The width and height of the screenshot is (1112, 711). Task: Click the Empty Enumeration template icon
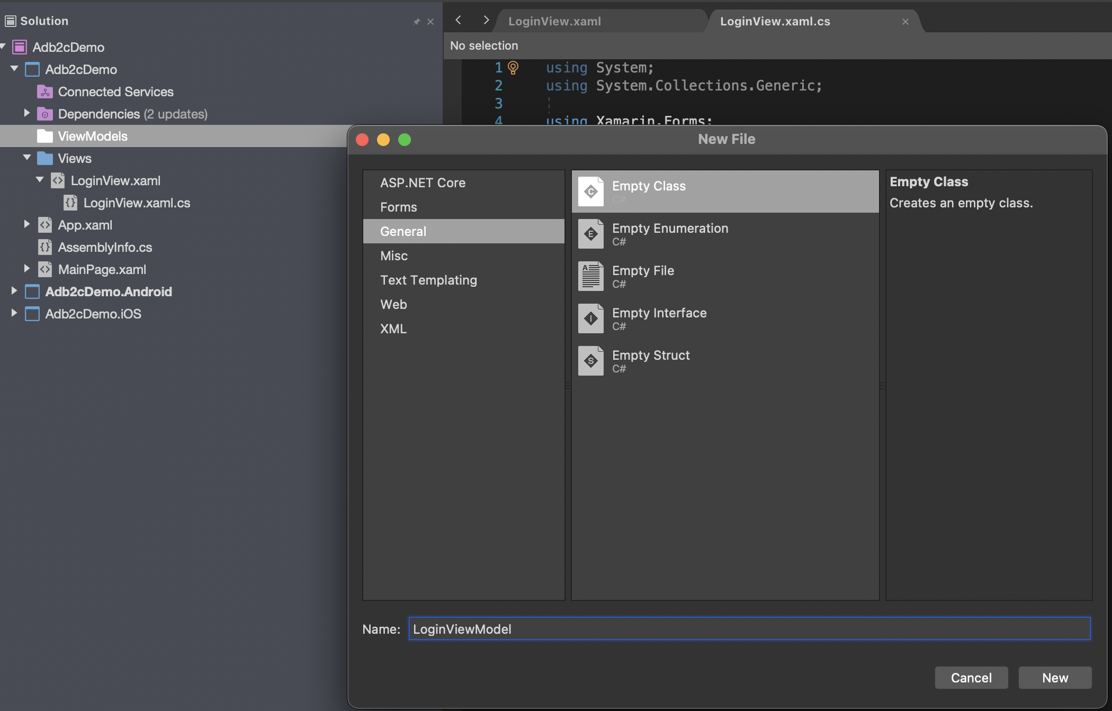(590, 234)
